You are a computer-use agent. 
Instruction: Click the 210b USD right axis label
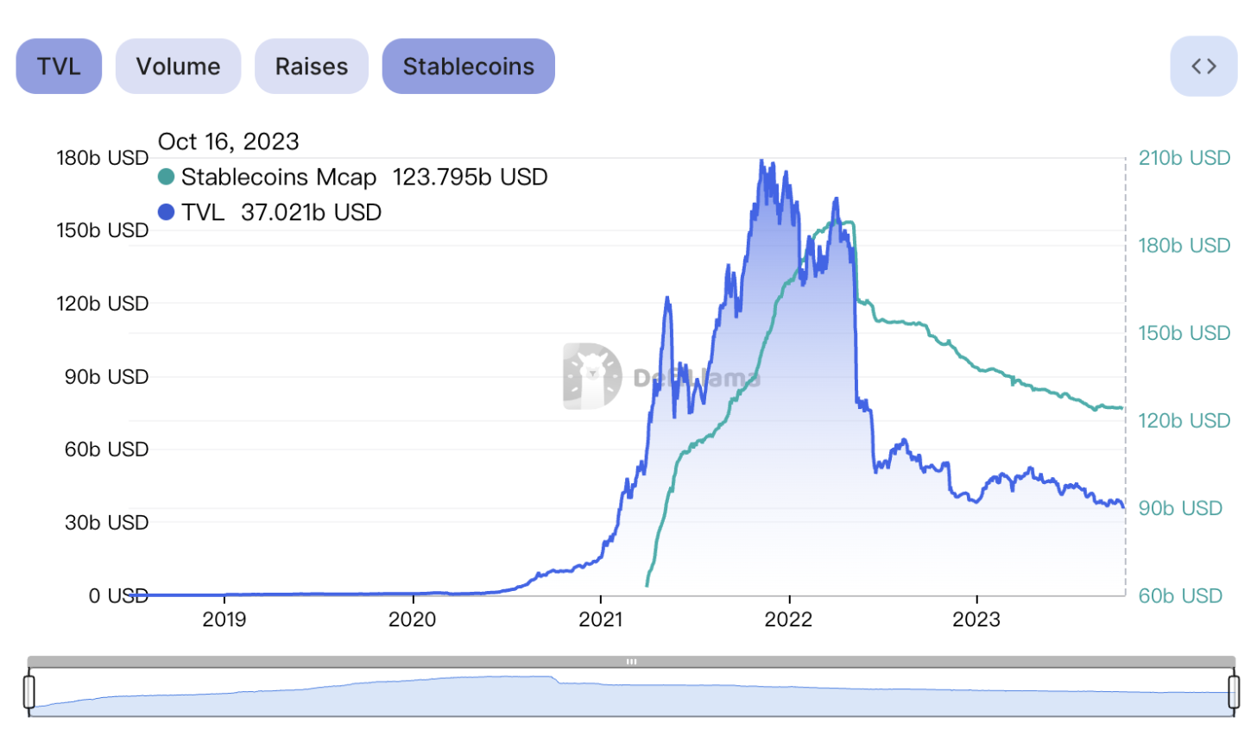coord(1184,158)
